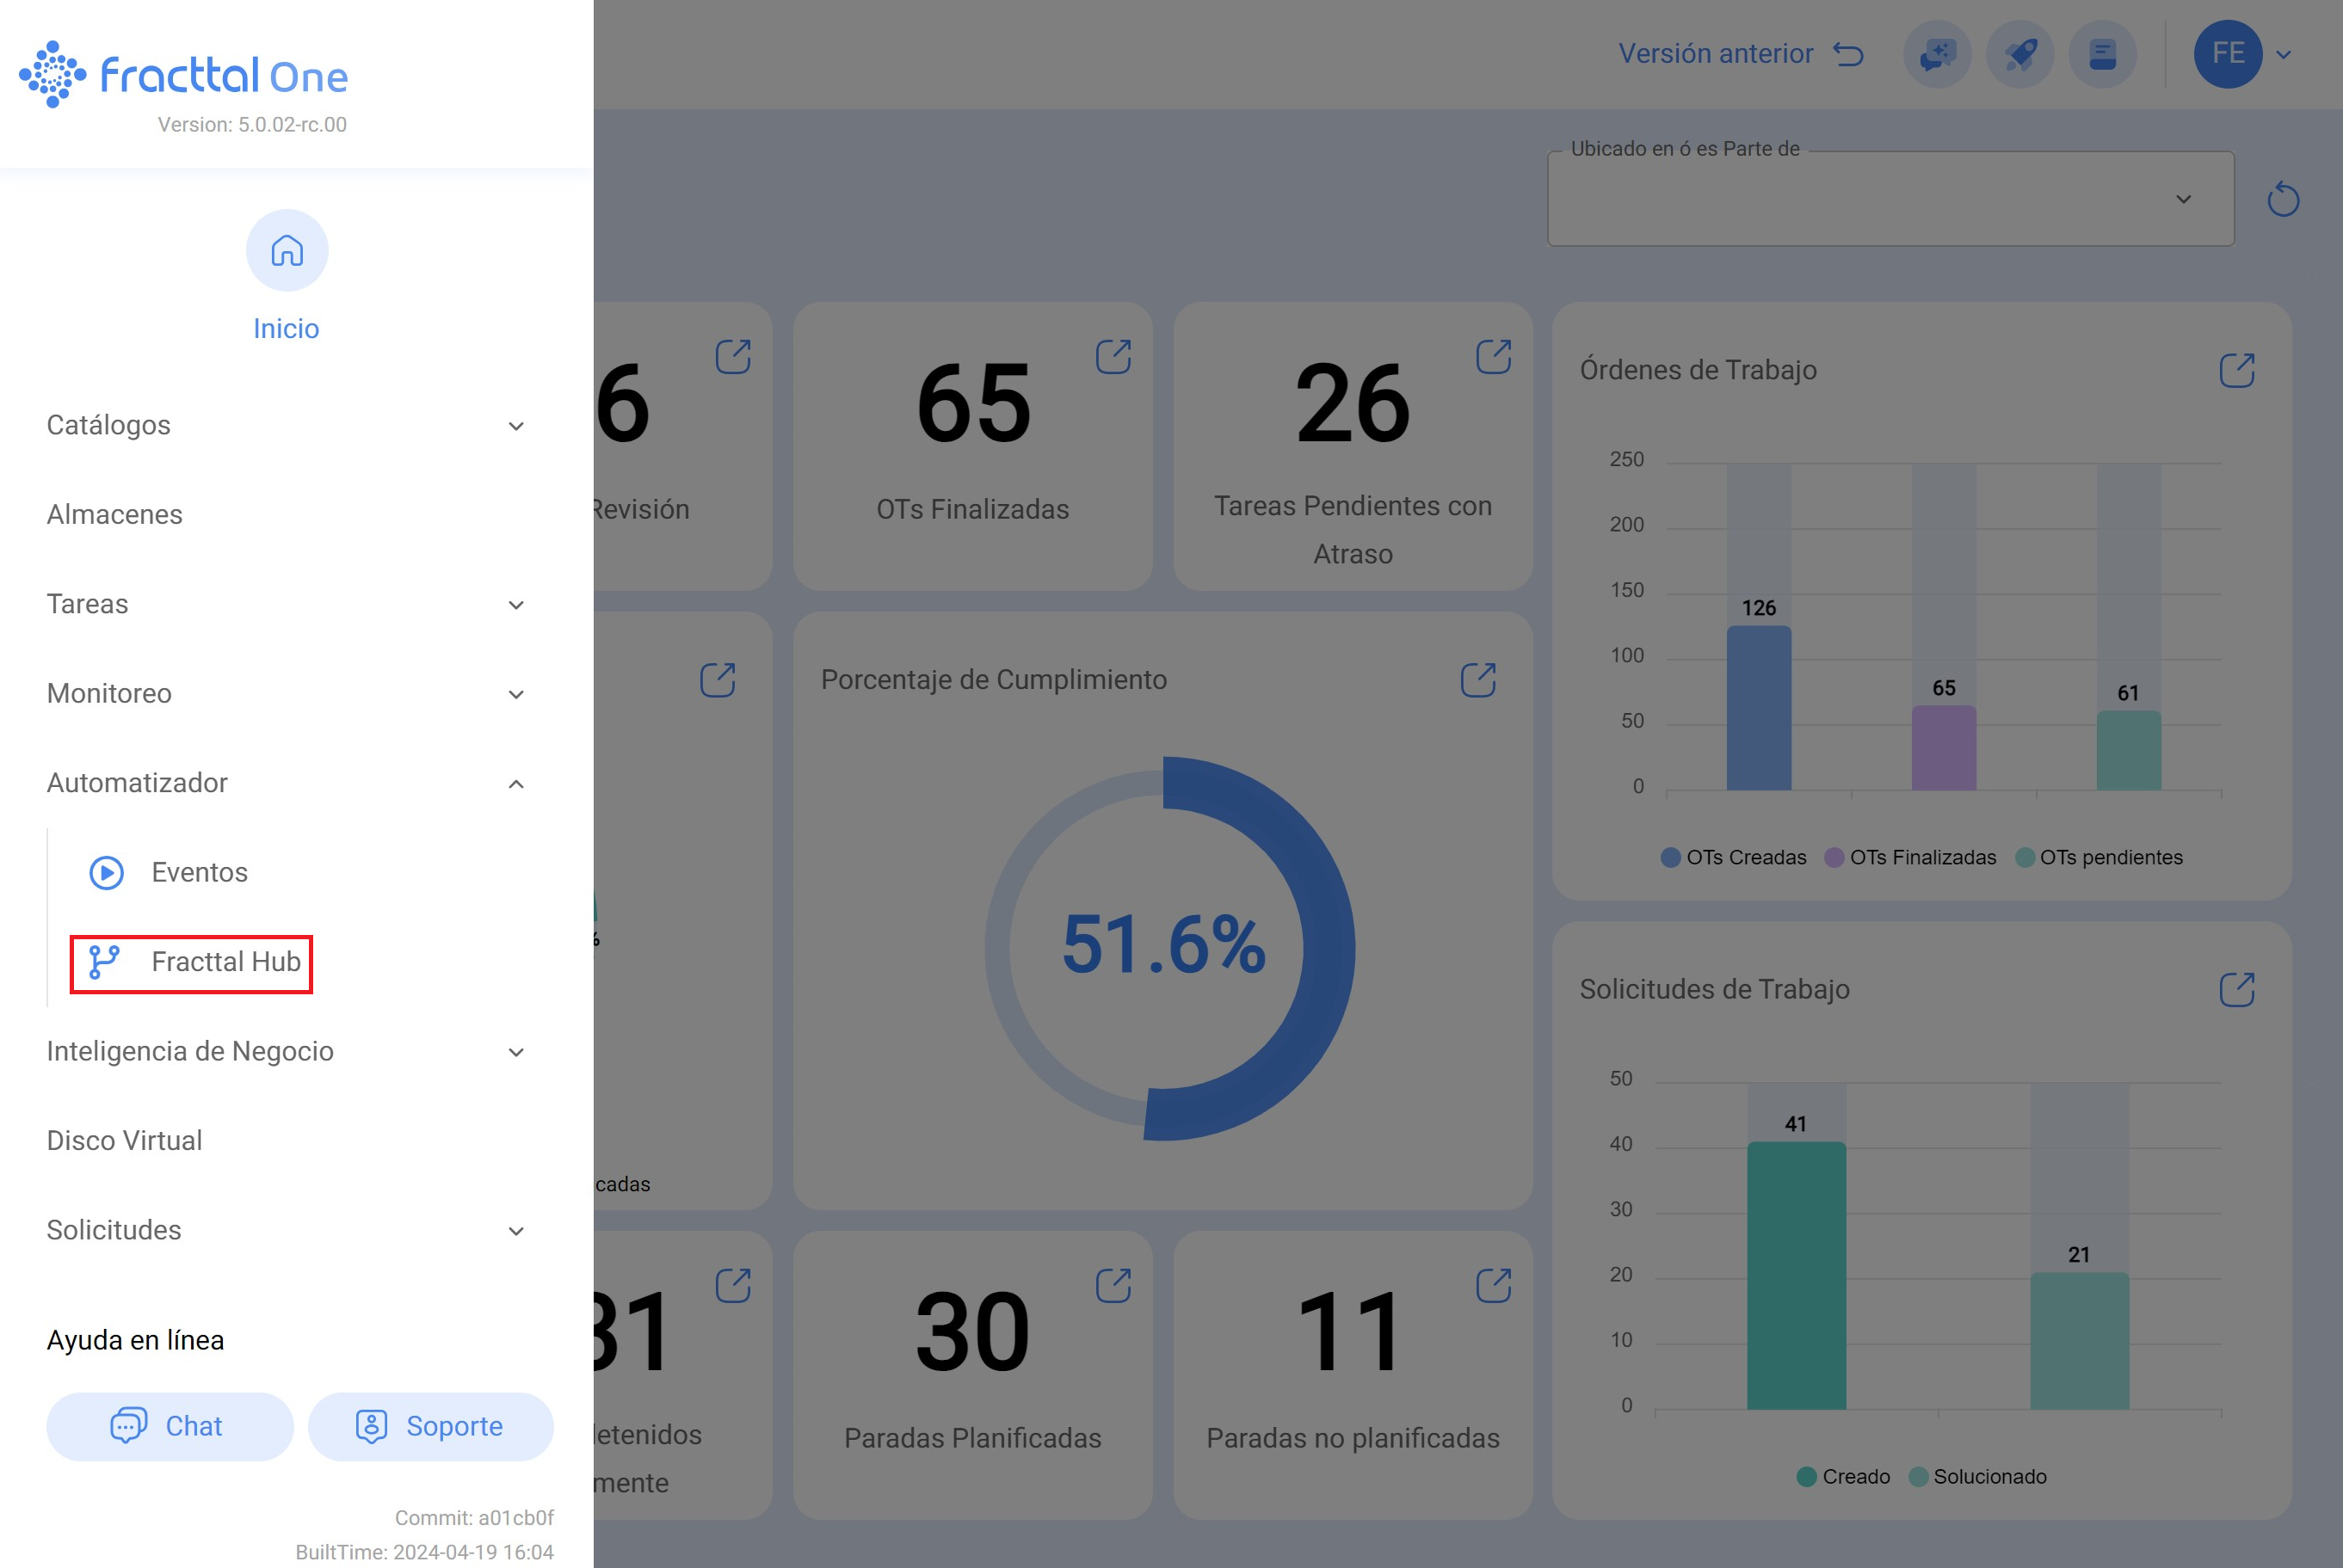Click the Chat bubble icon
The height and width of the screenshot is (1568, 2343).
(128, 1426)
